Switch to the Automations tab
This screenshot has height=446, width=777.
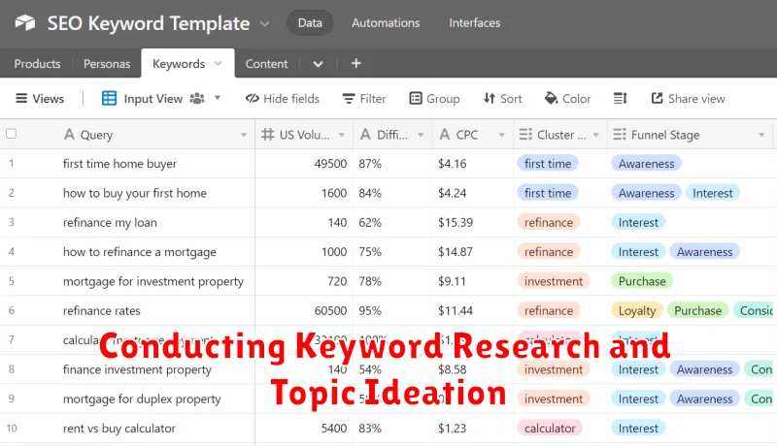pyautogui.click(x=386, y=23)
